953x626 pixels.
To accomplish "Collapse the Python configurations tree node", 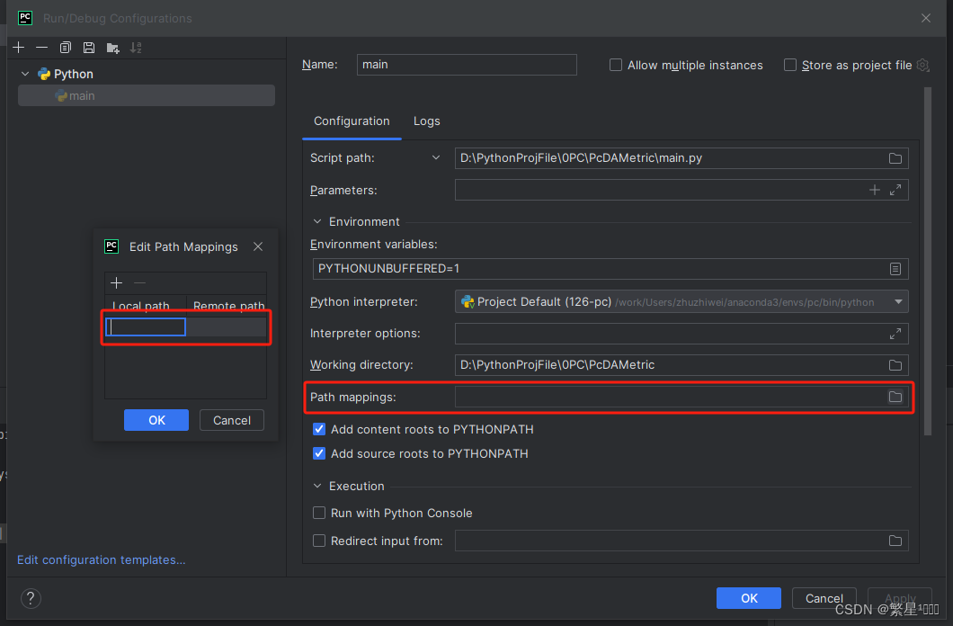I will click(25, 74).
